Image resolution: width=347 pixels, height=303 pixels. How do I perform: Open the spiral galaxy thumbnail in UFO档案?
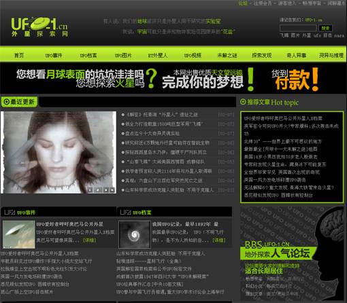click(x=135, y=234)
